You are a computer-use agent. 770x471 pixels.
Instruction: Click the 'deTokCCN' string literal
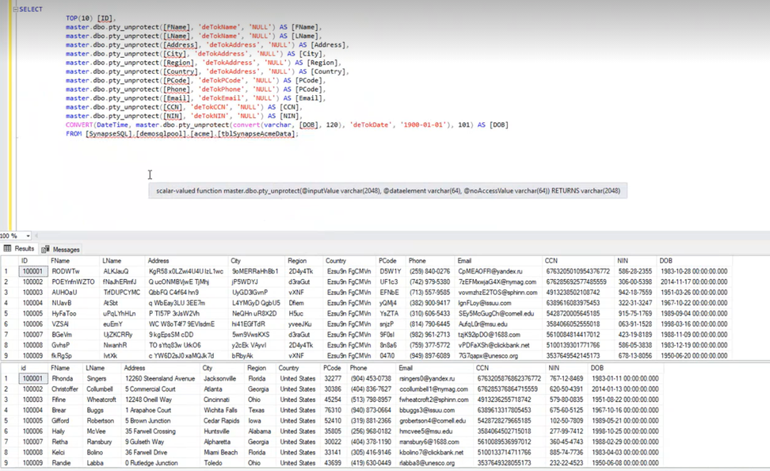[x=211, y=107]
